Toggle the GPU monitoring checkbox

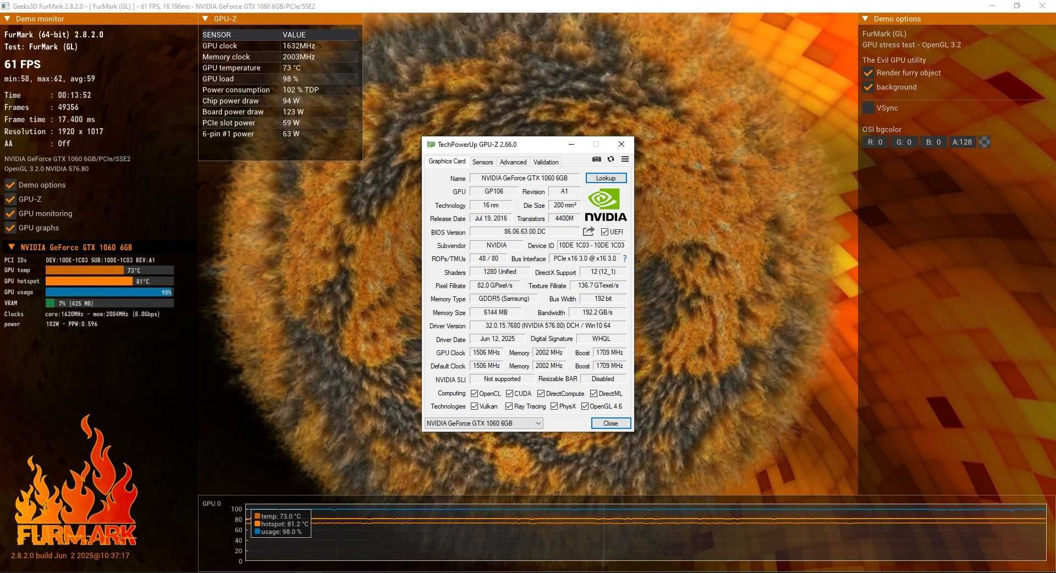(10, 213)
